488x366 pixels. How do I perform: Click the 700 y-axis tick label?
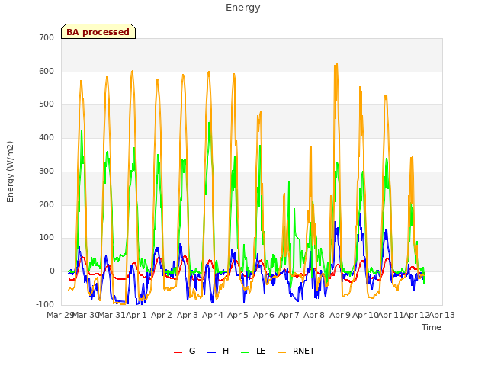47,38
